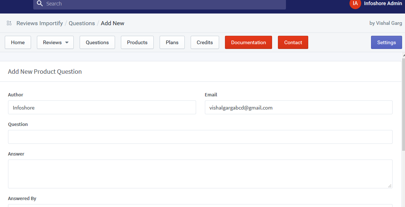Screen dimensions: 405x207
Task: Click the app grid icon in breadcrumb
Action: click(9, 23)
